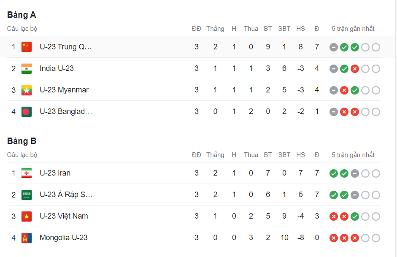Open the Mongolia U-23 team link
This screenshot has width=397, height=257.
[x=64, y=238]
